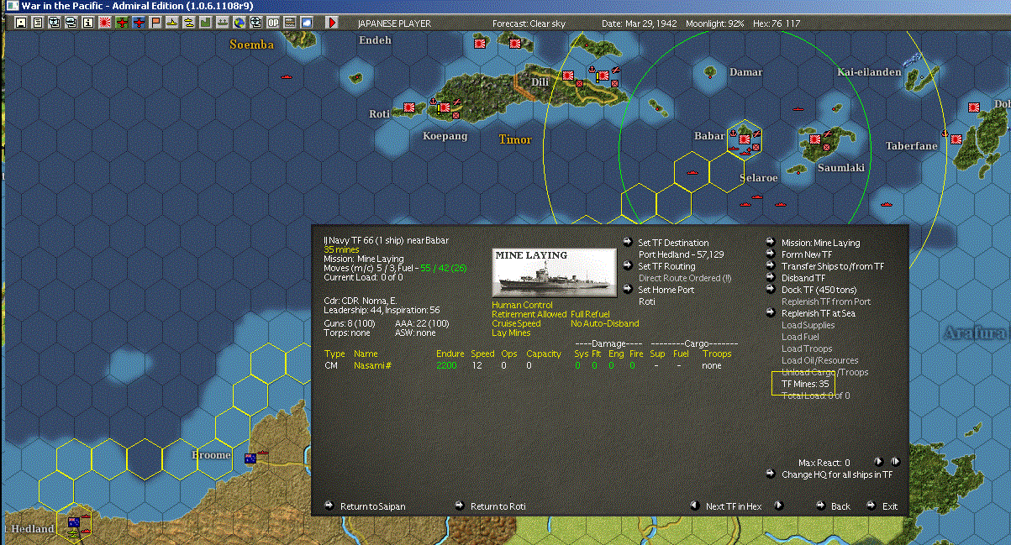Select the Japanese base icon near Endeh
This screenshot has width=1011, height=545.
click(x=479, y=42)
